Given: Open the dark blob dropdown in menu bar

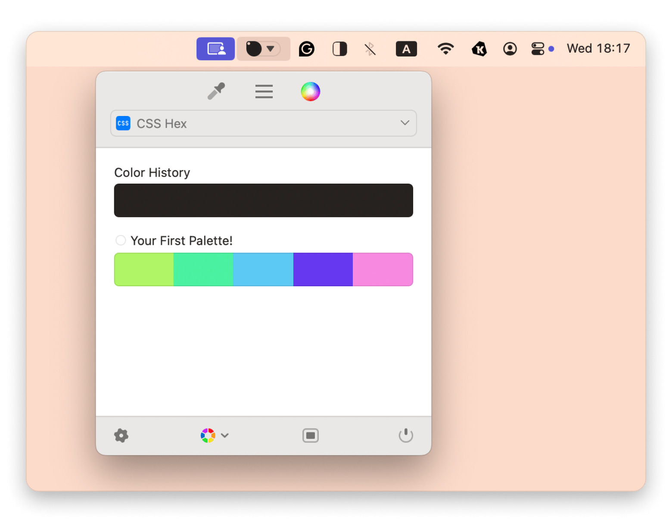Looking at the screenshot, I should point(263,49).
